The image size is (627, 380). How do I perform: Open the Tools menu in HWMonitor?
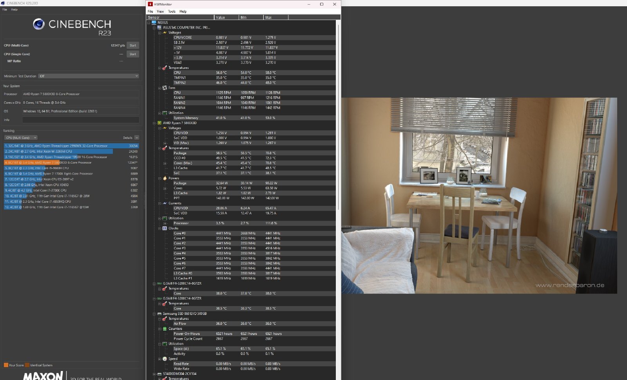(172, 11)
